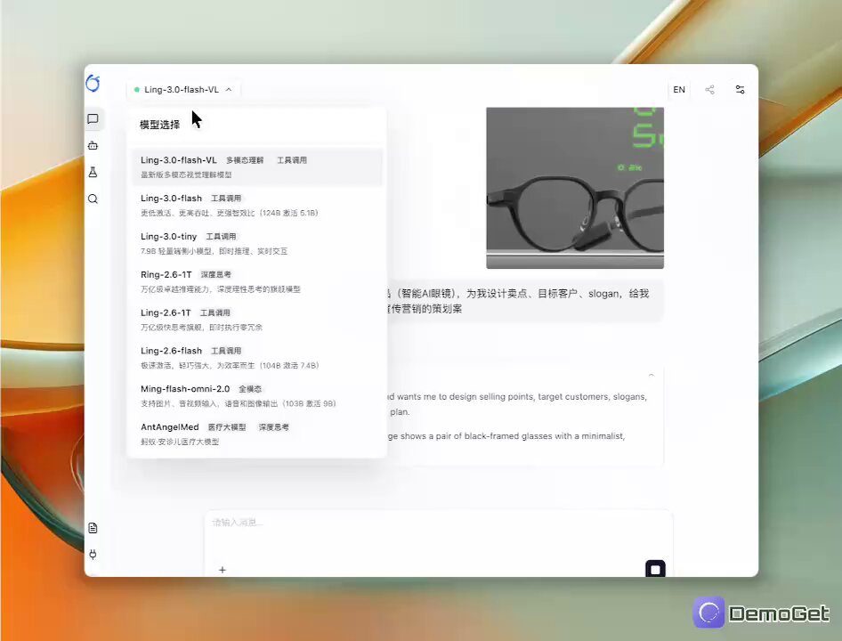Screen dimensions: 842x641
Task: Open the settings sliders icon at top right
Action: [740, 90]
